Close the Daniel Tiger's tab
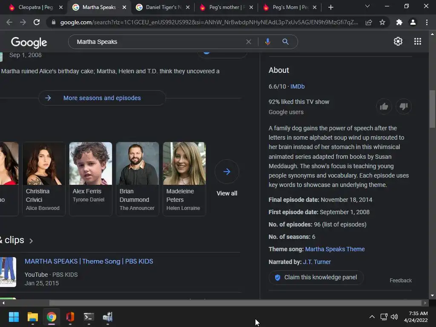This screenshot has width=436, height=327. (188, 7)
